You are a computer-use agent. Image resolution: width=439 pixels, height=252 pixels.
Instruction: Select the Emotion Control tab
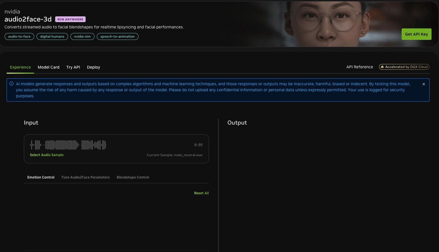(41, 177)
